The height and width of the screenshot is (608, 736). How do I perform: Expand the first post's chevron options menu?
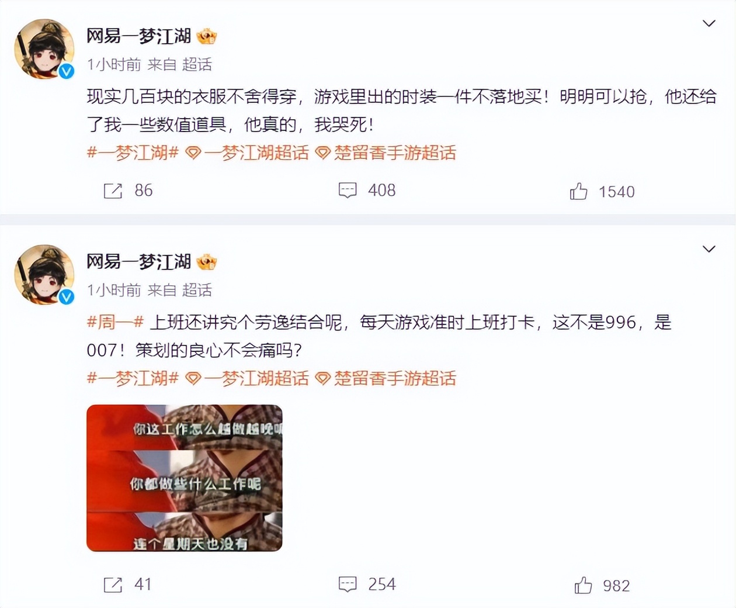point(709,23)
